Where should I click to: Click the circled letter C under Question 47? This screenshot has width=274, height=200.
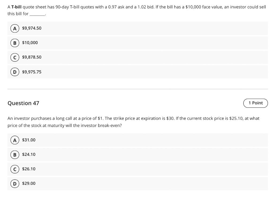[x=15, y=169]
